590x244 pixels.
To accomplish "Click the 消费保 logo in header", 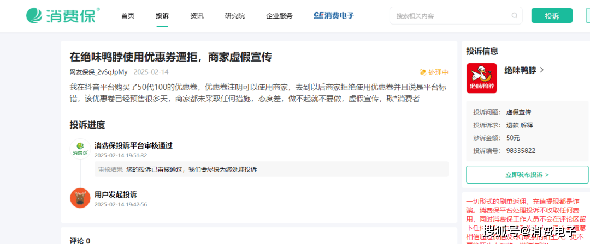I will click(x=63, y=15).
